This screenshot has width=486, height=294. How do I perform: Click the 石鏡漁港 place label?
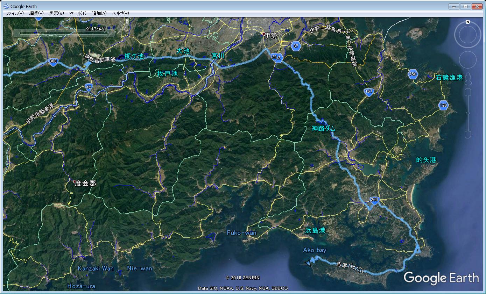[x=449, y=78]
